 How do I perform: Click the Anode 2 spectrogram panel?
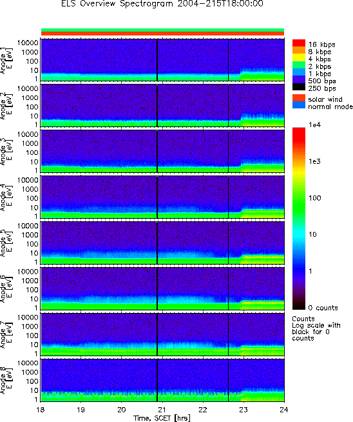coord(162,106)
